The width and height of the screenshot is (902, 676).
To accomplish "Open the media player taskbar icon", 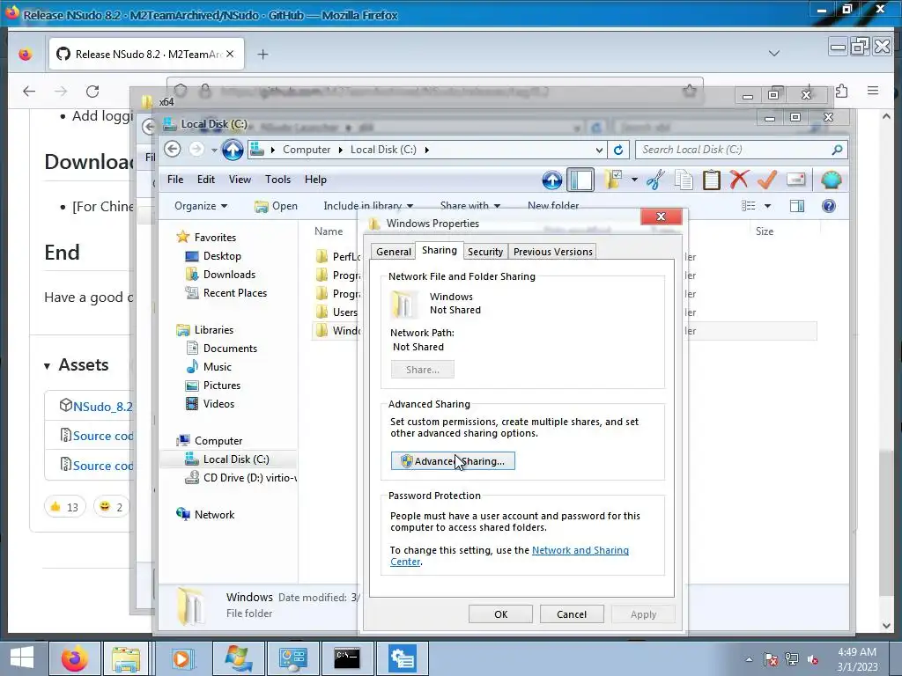I will click(x=181, y=658).
